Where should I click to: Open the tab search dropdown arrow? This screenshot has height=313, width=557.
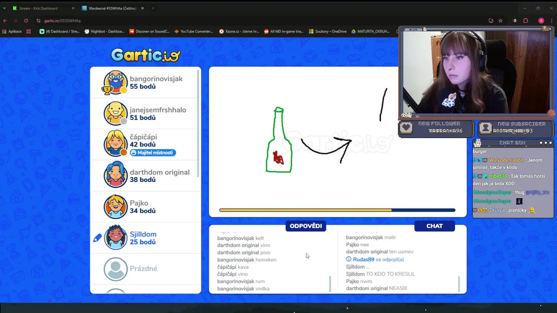click(4, 8)
